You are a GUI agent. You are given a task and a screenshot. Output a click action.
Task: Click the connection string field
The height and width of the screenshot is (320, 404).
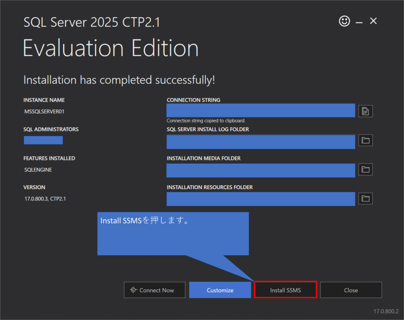coord(261,111)
